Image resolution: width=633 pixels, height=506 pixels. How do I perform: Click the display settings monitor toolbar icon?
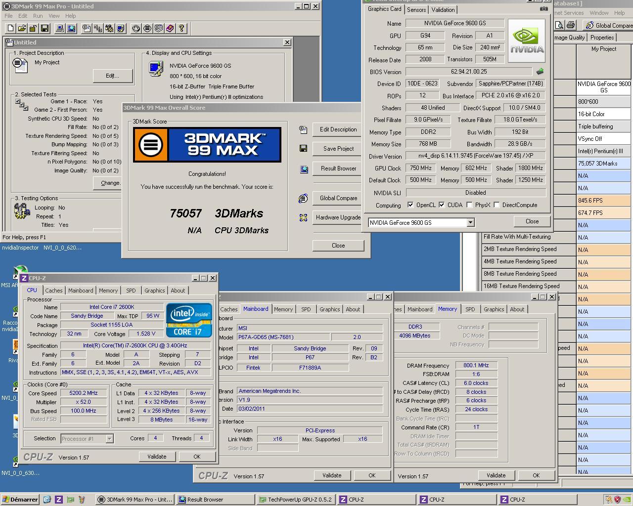[121, 28]
